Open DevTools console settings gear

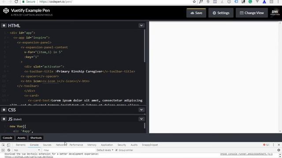278,150
